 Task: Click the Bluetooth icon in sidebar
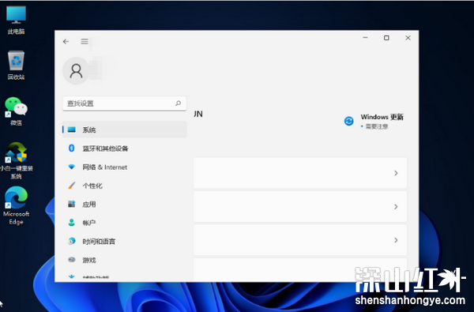pos(72,148)
